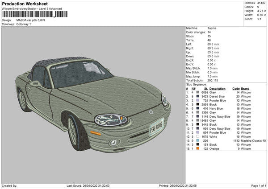Click the 'Desert Blue' description text
Viewport: 268px width, 189px height.
(217, 96)
